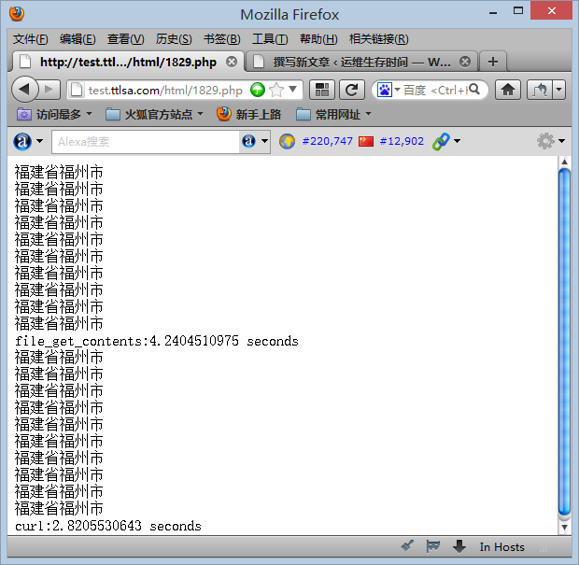Click the Alexa toolbar logo icon
Screen dimensions: 579x565
[22, 141]
